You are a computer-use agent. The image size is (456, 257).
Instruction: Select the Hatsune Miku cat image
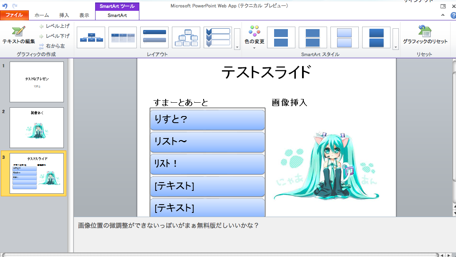[x=326, y=166]
